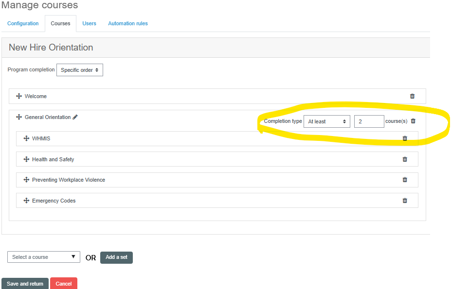The height and width of the screenshot is (289, 451).
Task: Click the drag handle for Emergency Codes
Action: pyautogui.click(x=26, y=201)
